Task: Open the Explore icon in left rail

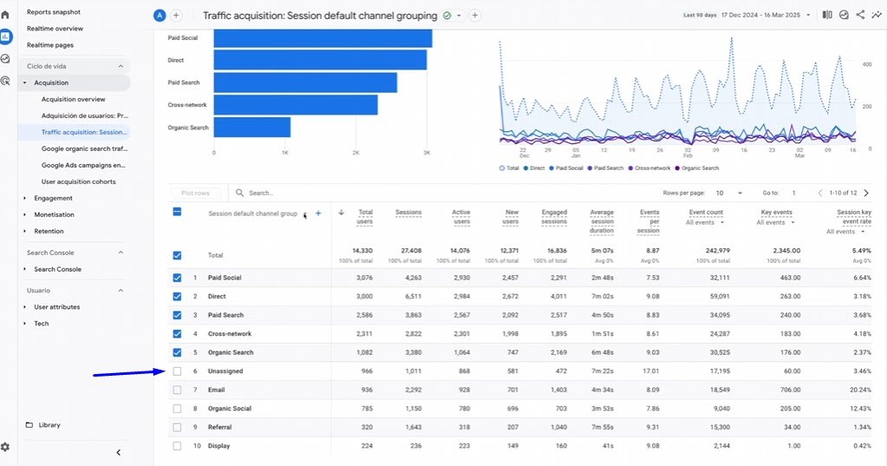Action: tap(5, 59)
